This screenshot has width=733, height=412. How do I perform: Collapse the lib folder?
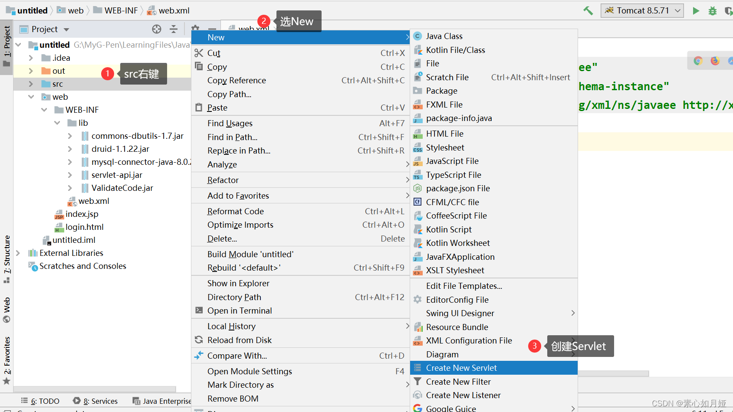[x=57, y=123]
